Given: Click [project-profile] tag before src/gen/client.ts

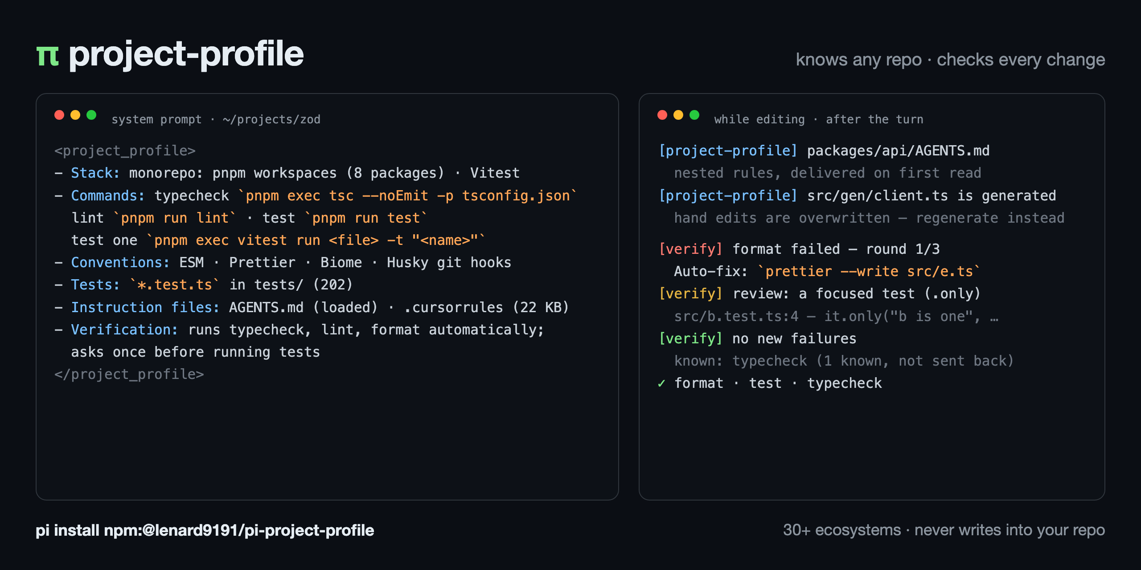Looking at the screenshot, I should pyautogui.click(x=728, y=195).
